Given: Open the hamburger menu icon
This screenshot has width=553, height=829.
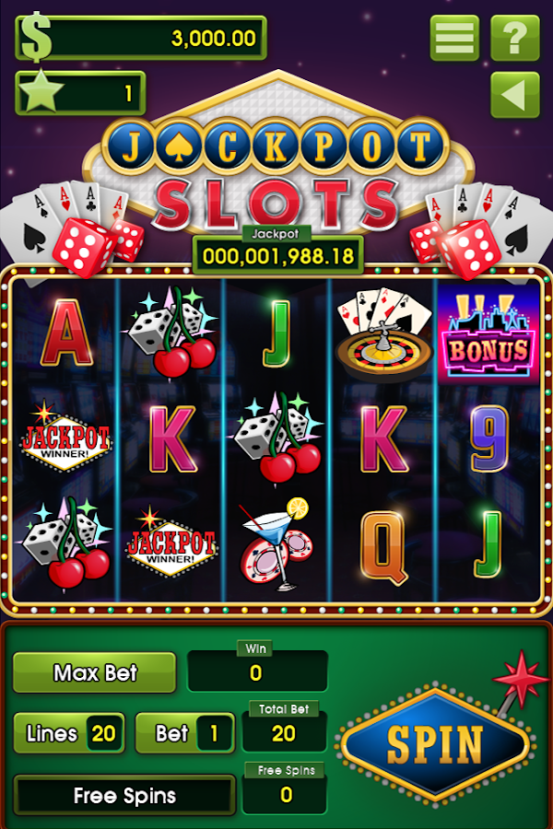Looking at the screenshot, I should pyautogui.click(x=454, y=38).
